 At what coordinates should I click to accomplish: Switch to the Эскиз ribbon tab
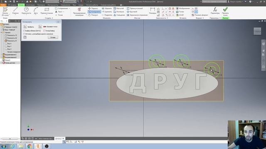click(x=21, y=5)
